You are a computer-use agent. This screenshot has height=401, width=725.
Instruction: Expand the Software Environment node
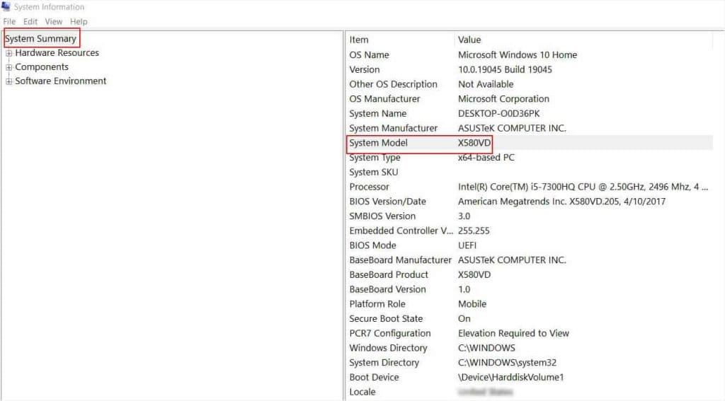pos(9,81)
